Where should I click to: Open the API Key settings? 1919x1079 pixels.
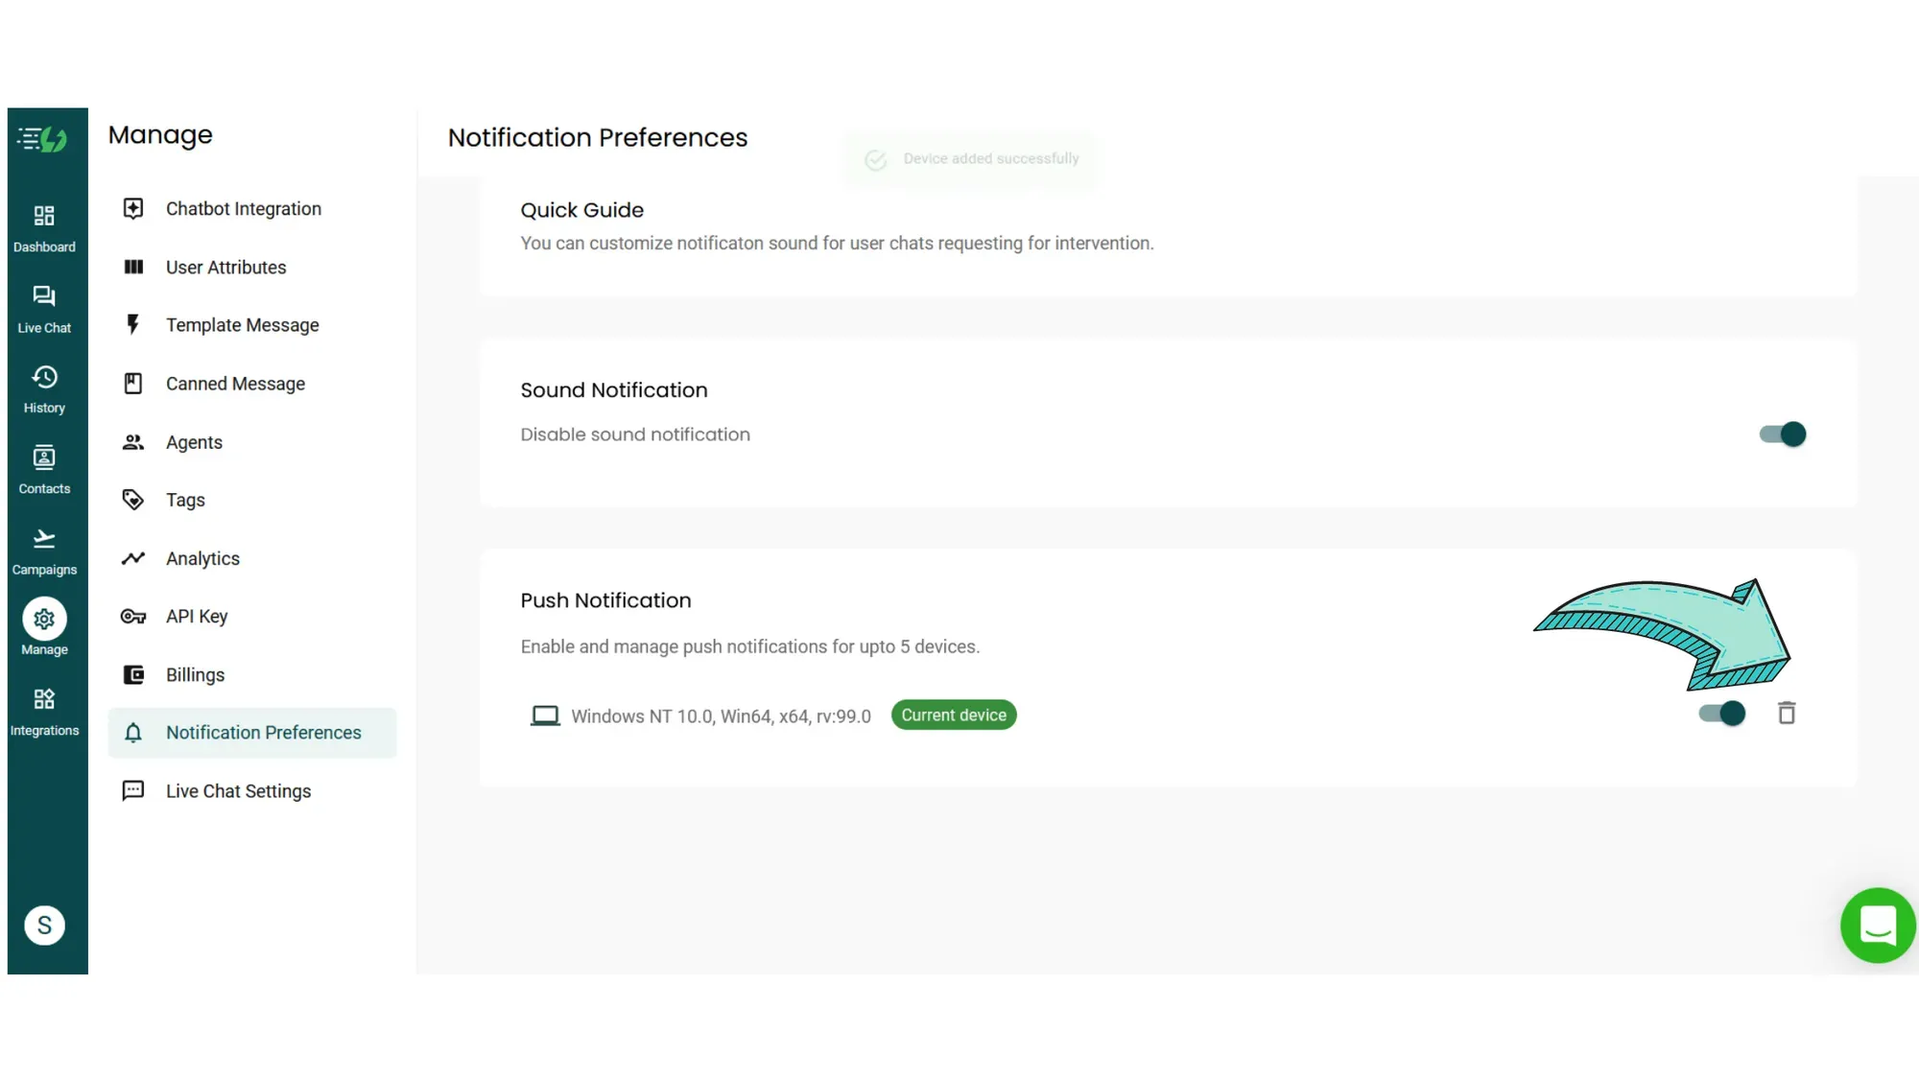[196, 616]
